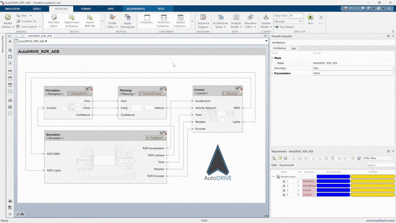Insert a Variant Component

pyautogui.click(x=180, y=21)
